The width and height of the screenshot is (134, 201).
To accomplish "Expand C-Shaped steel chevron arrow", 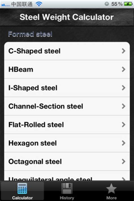I will pyautogui.click(x=124, y=51).
